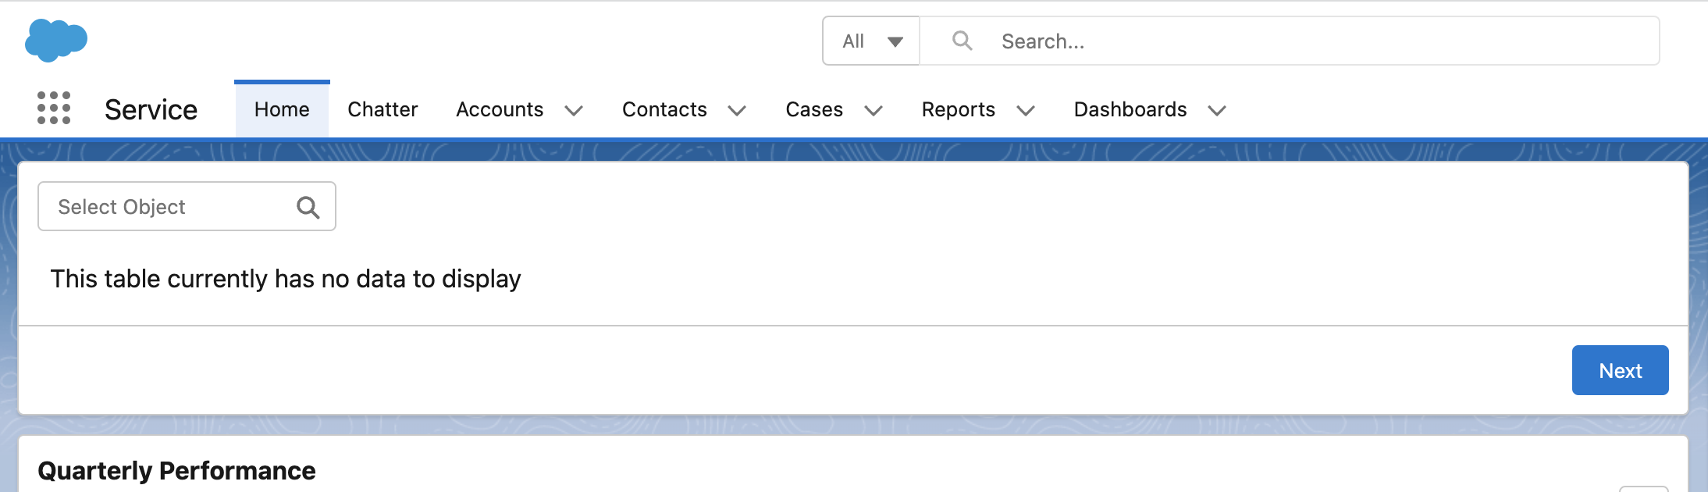This screenshot has height=492, width=1708.
Task: Click the search magnifier in global search bar
Action: (x=962, y=41)
